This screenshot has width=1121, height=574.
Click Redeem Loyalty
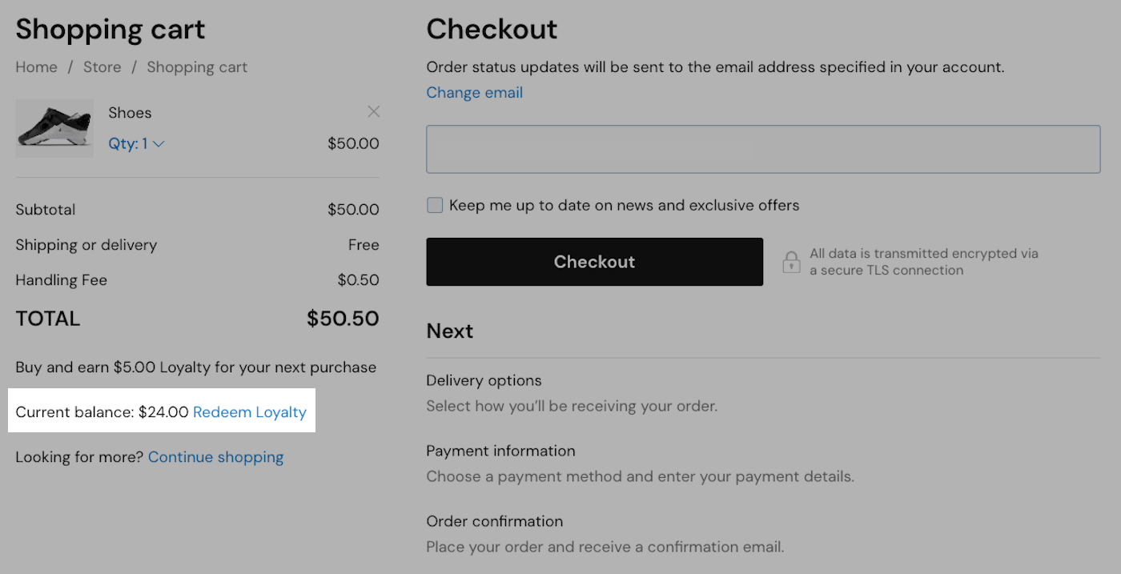(249, 411)
